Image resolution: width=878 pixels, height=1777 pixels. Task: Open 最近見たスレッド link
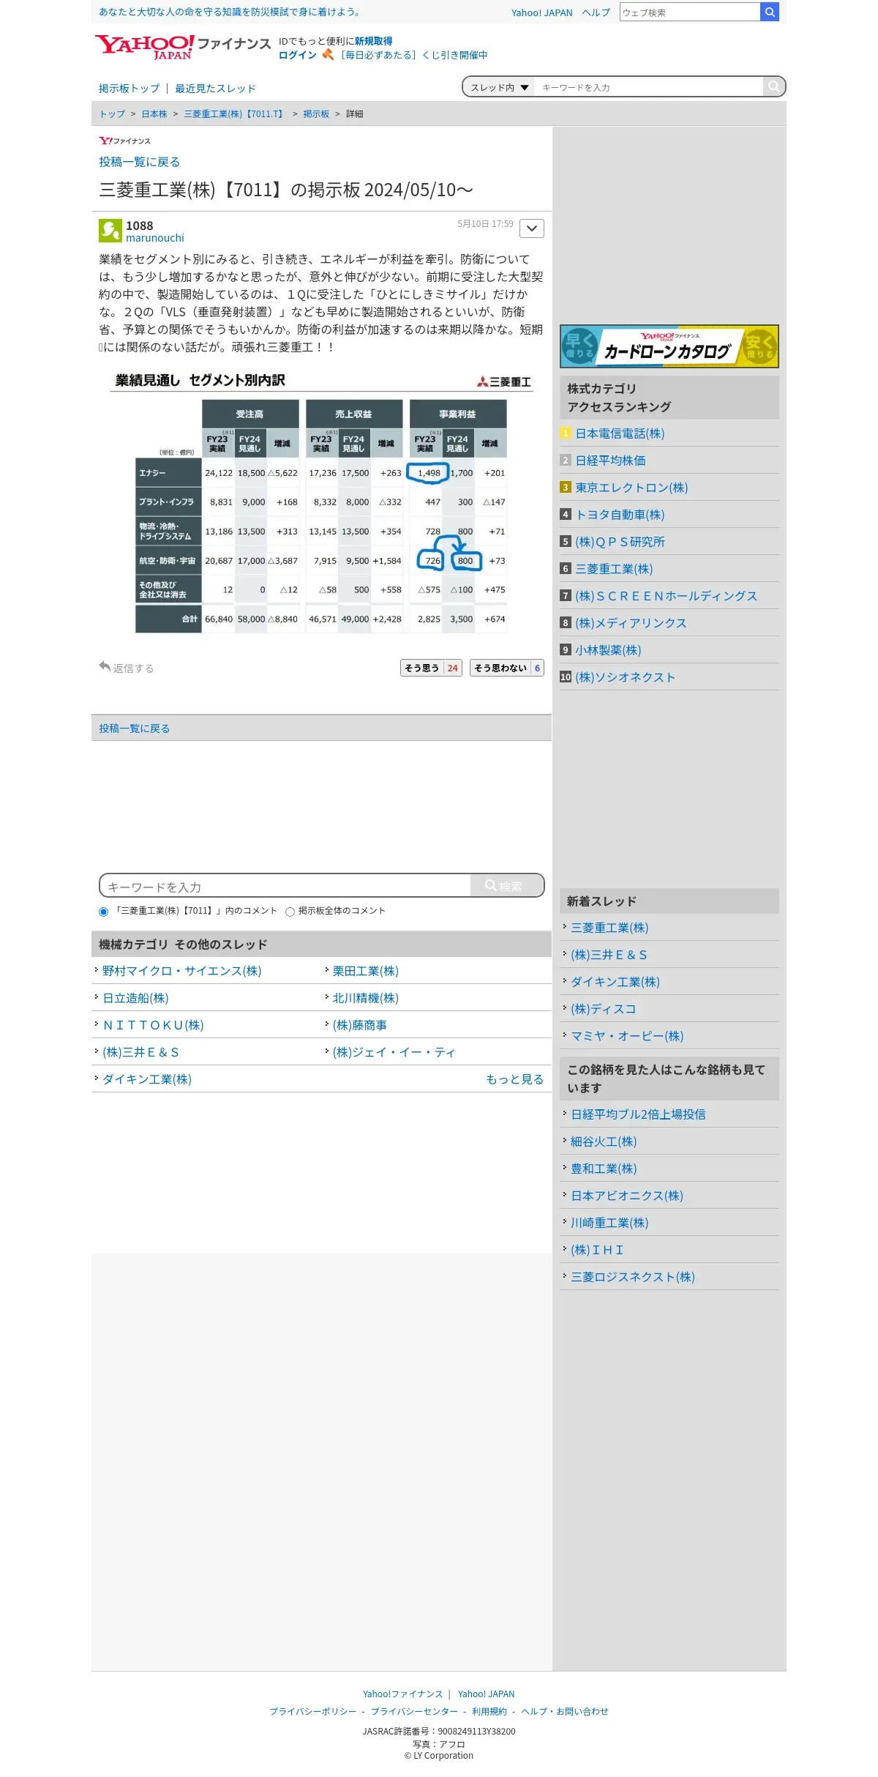[x=215, y=89]
